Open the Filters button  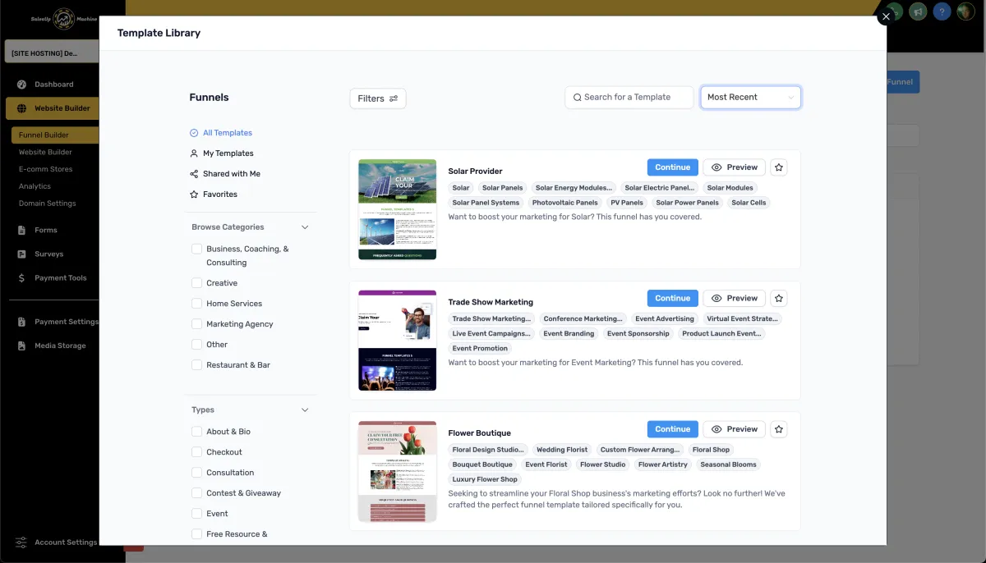click(378, 98)
